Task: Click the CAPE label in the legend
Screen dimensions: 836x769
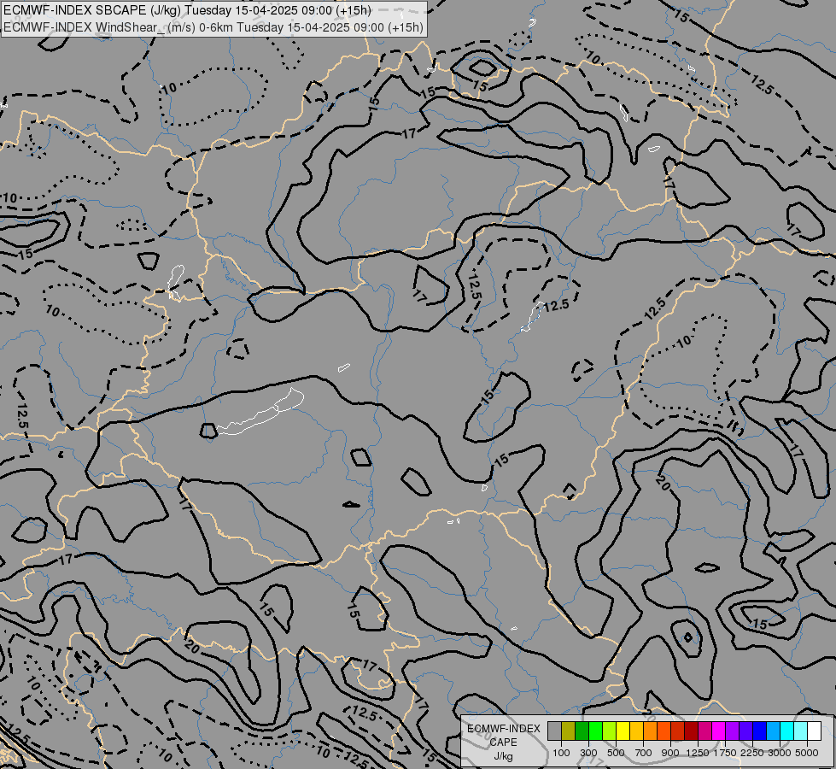Action: point(503,743)
